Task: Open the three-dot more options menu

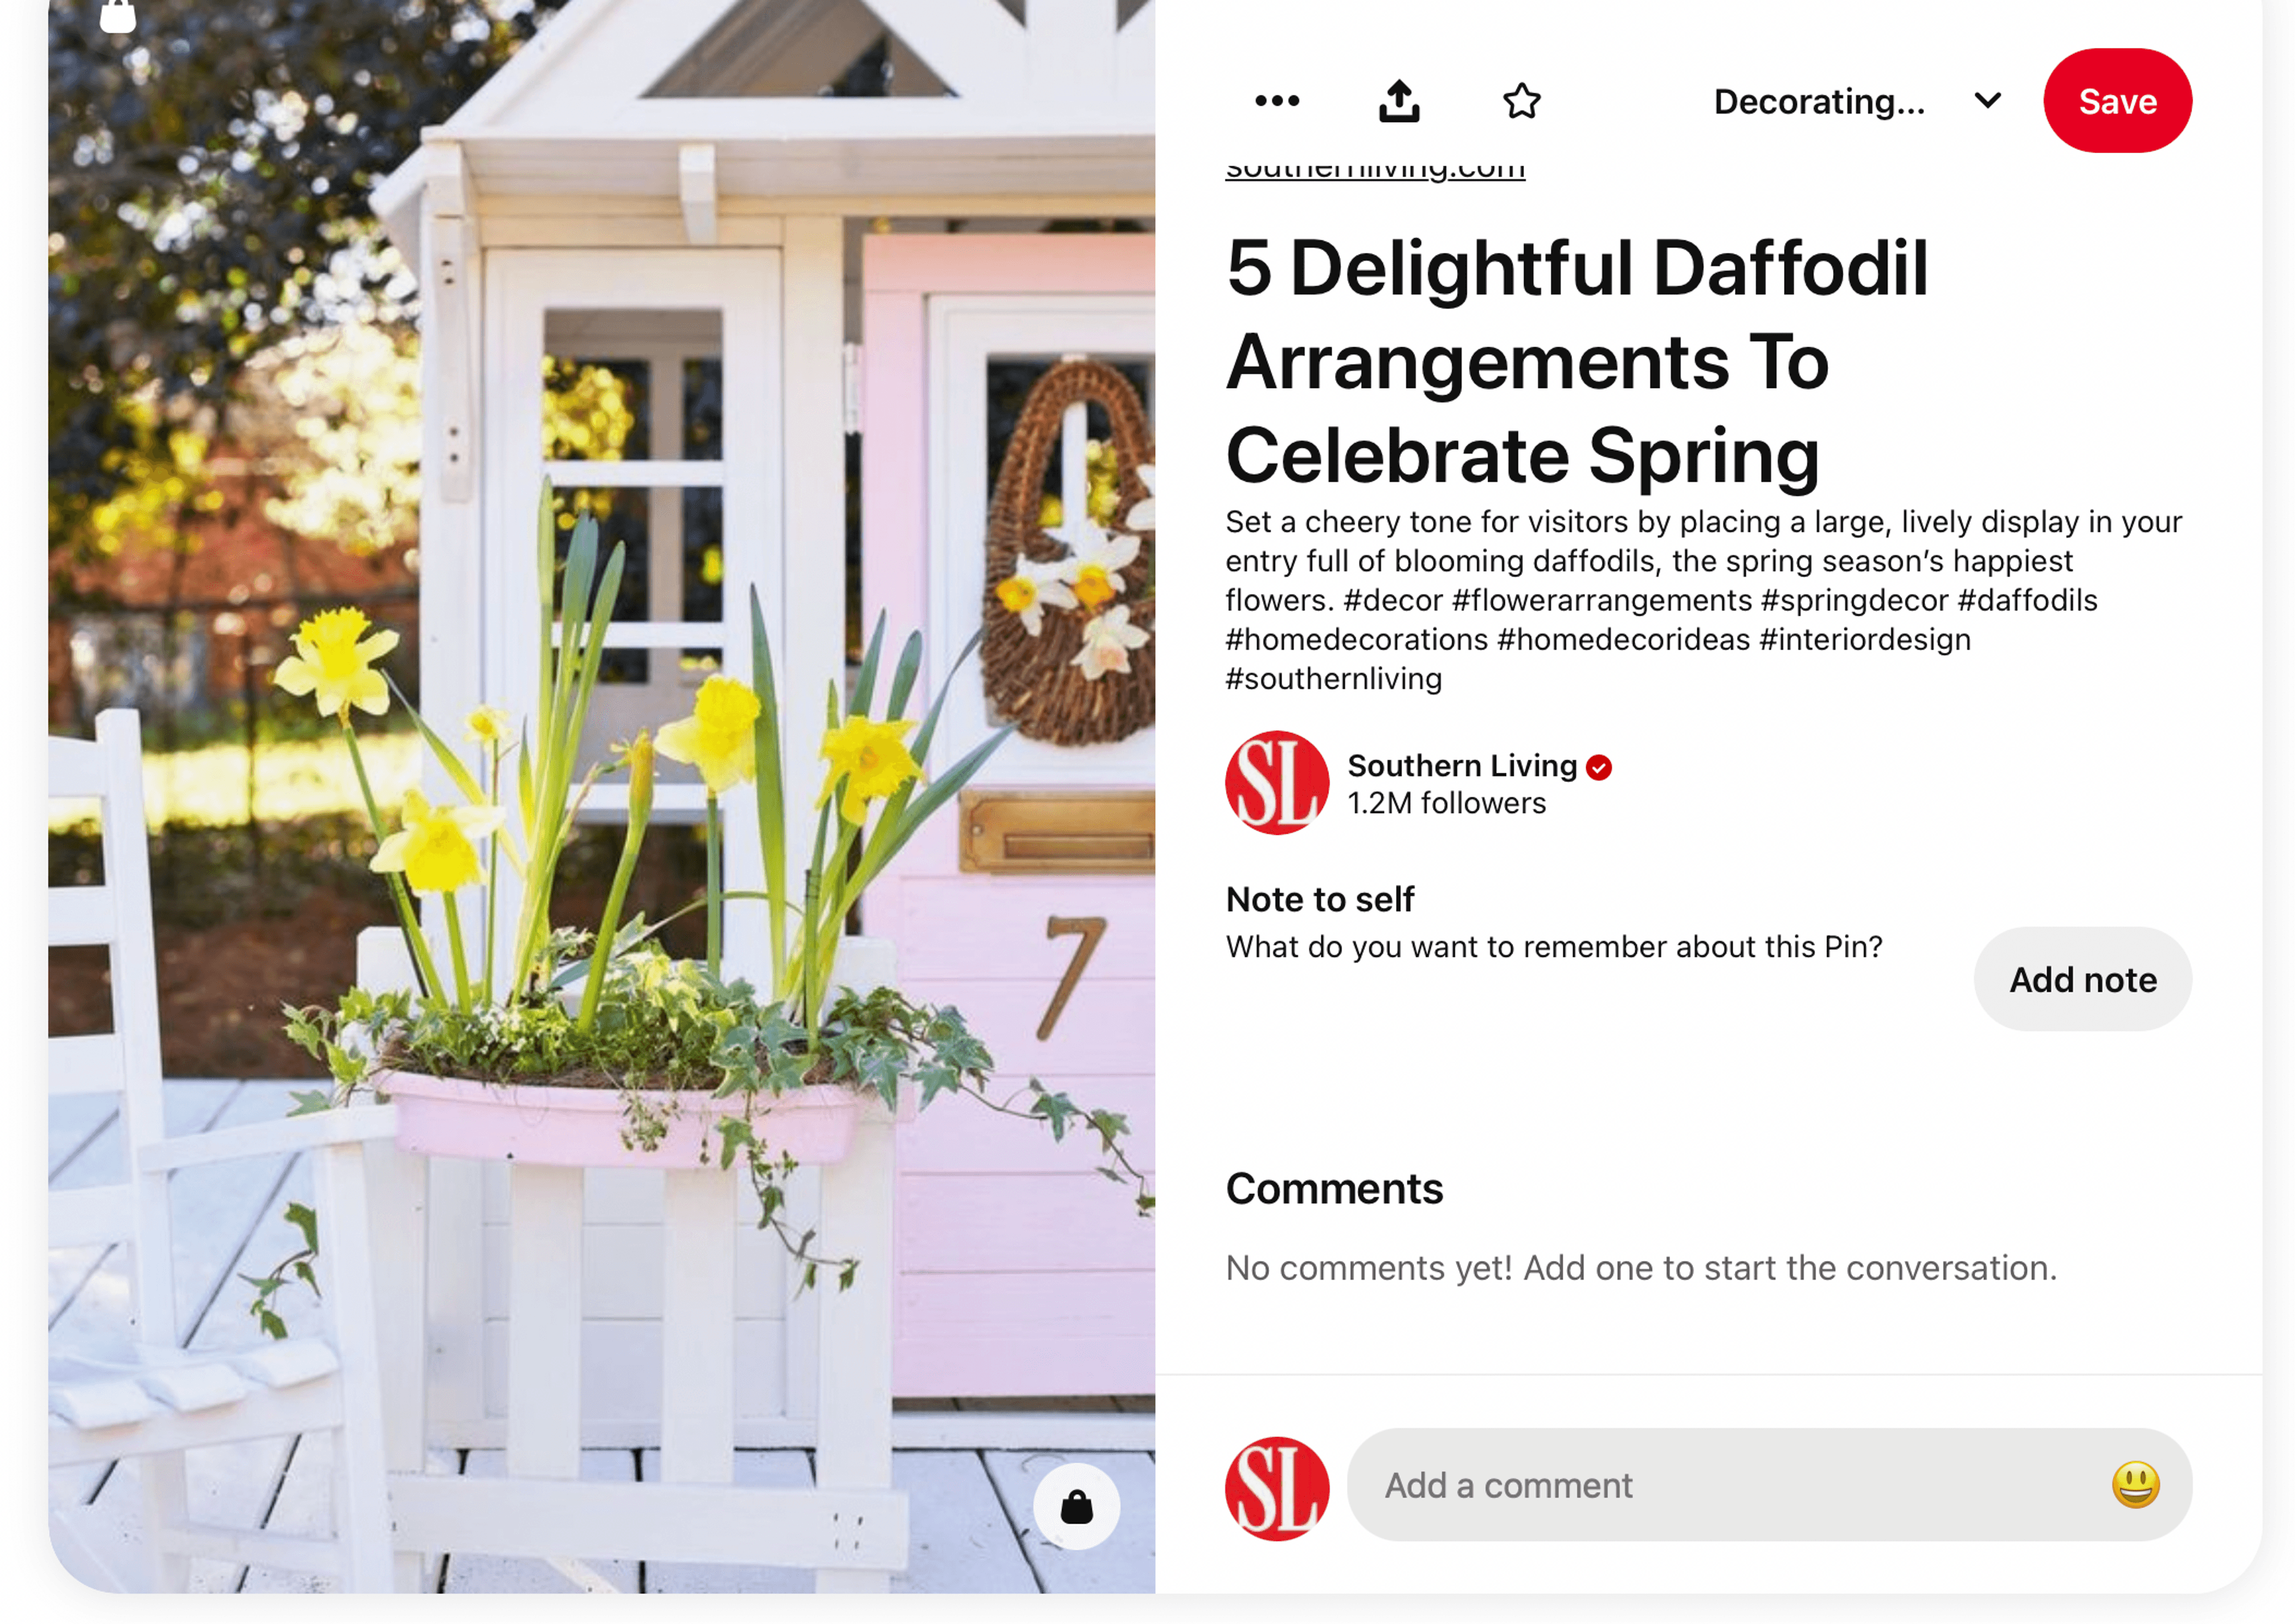Action: pyautogui.click(x=1277, y=100)
